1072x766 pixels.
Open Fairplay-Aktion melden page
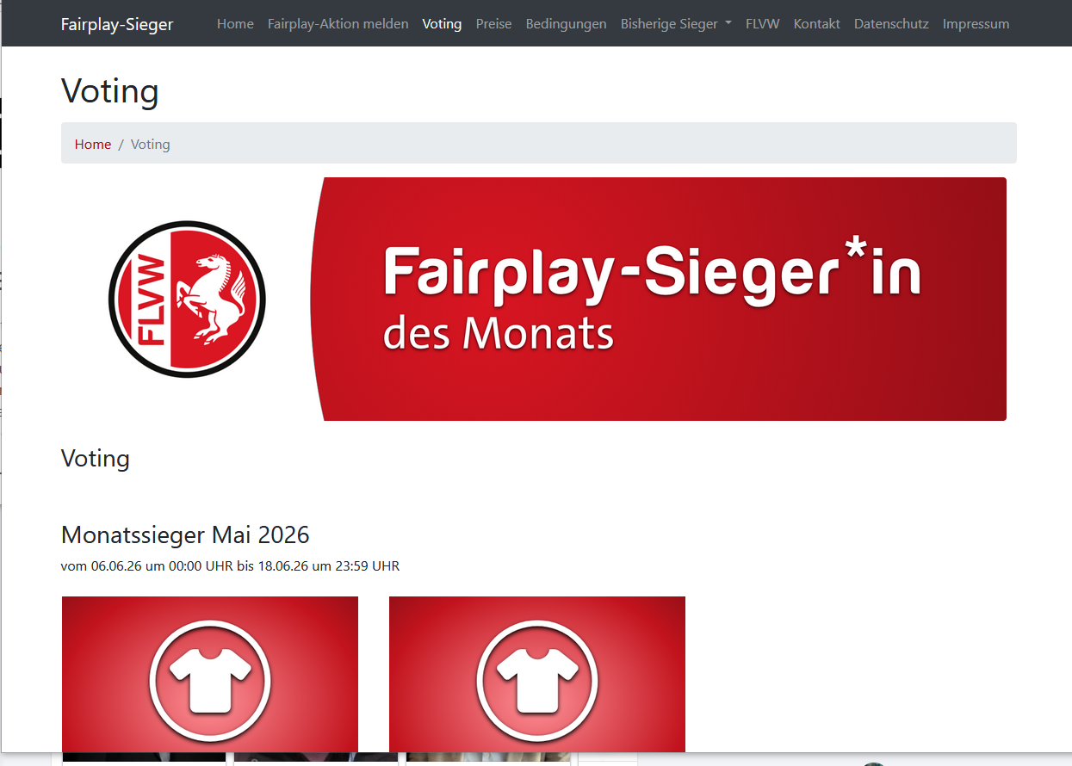(x=338, y=24)
